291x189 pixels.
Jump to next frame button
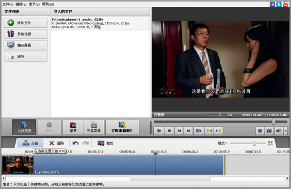[189, 131]
